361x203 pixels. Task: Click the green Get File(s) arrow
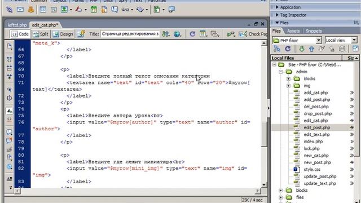point(302,49)
